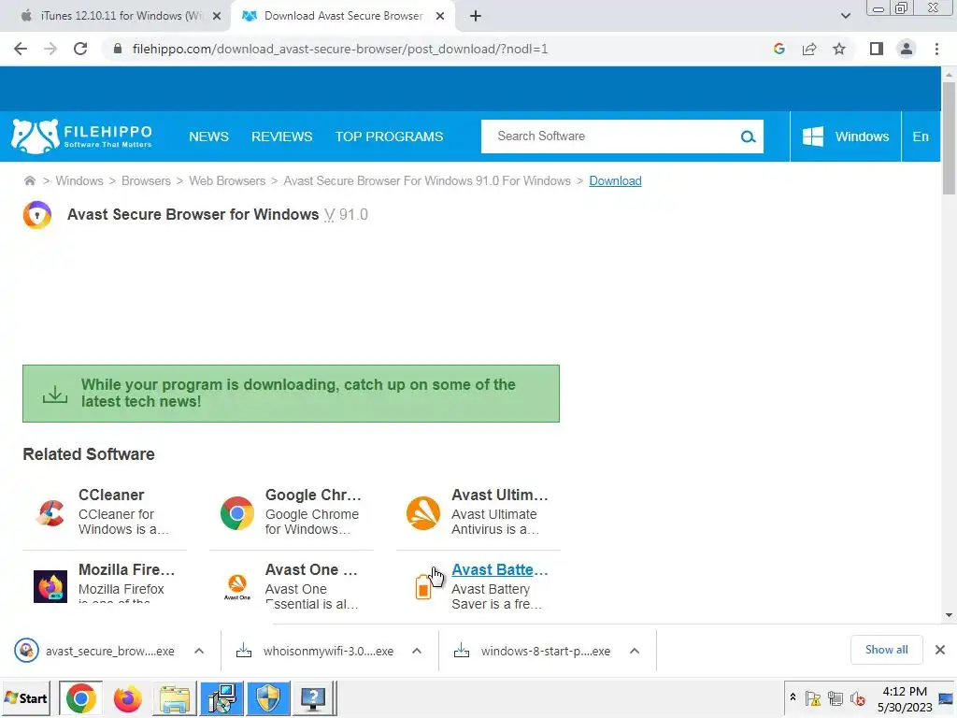The height and width of the screenshot is (718, 957).
Task: Click the taskbar clock showing 4:12 PM
Action: (905, 699)
